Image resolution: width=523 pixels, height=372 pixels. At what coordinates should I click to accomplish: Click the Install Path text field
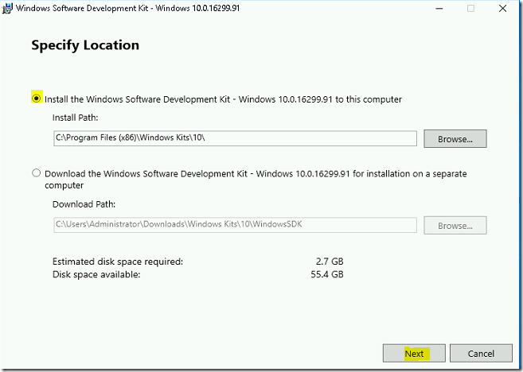[x=235, y=138]
